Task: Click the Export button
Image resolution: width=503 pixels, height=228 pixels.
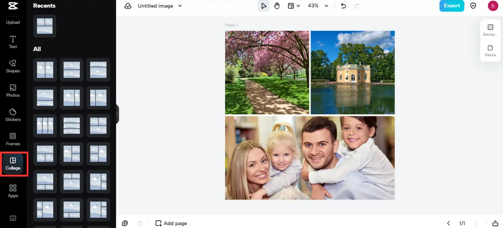Action: pyautogui.click(x=452, y=6)
